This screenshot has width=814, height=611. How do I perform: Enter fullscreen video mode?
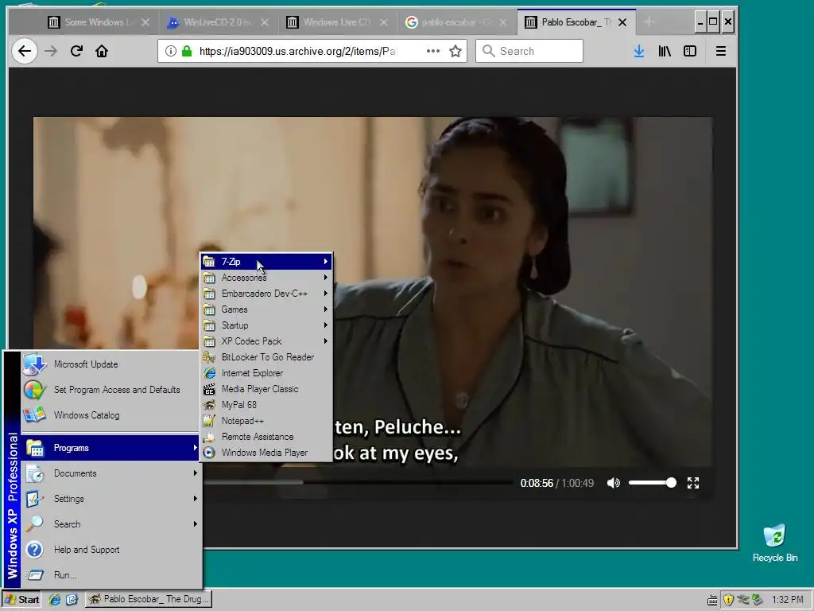693,483
